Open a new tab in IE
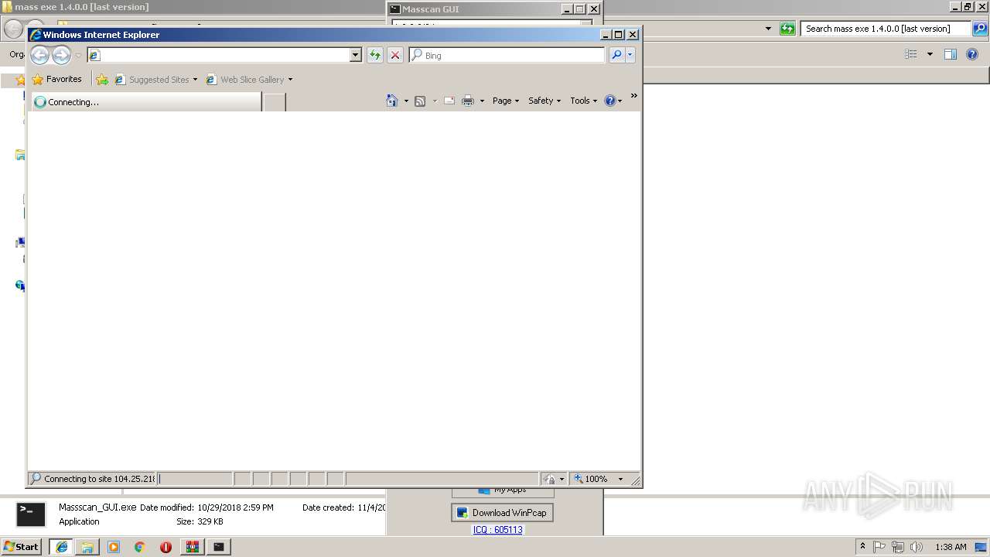This screenshot has width=990, height=557. coord(275,101)
